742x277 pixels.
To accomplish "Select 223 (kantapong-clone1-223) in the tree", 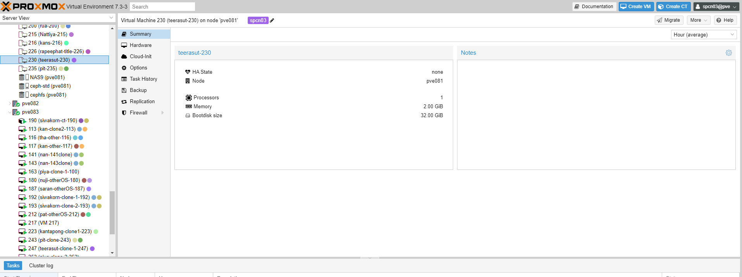I will [54, 232].
